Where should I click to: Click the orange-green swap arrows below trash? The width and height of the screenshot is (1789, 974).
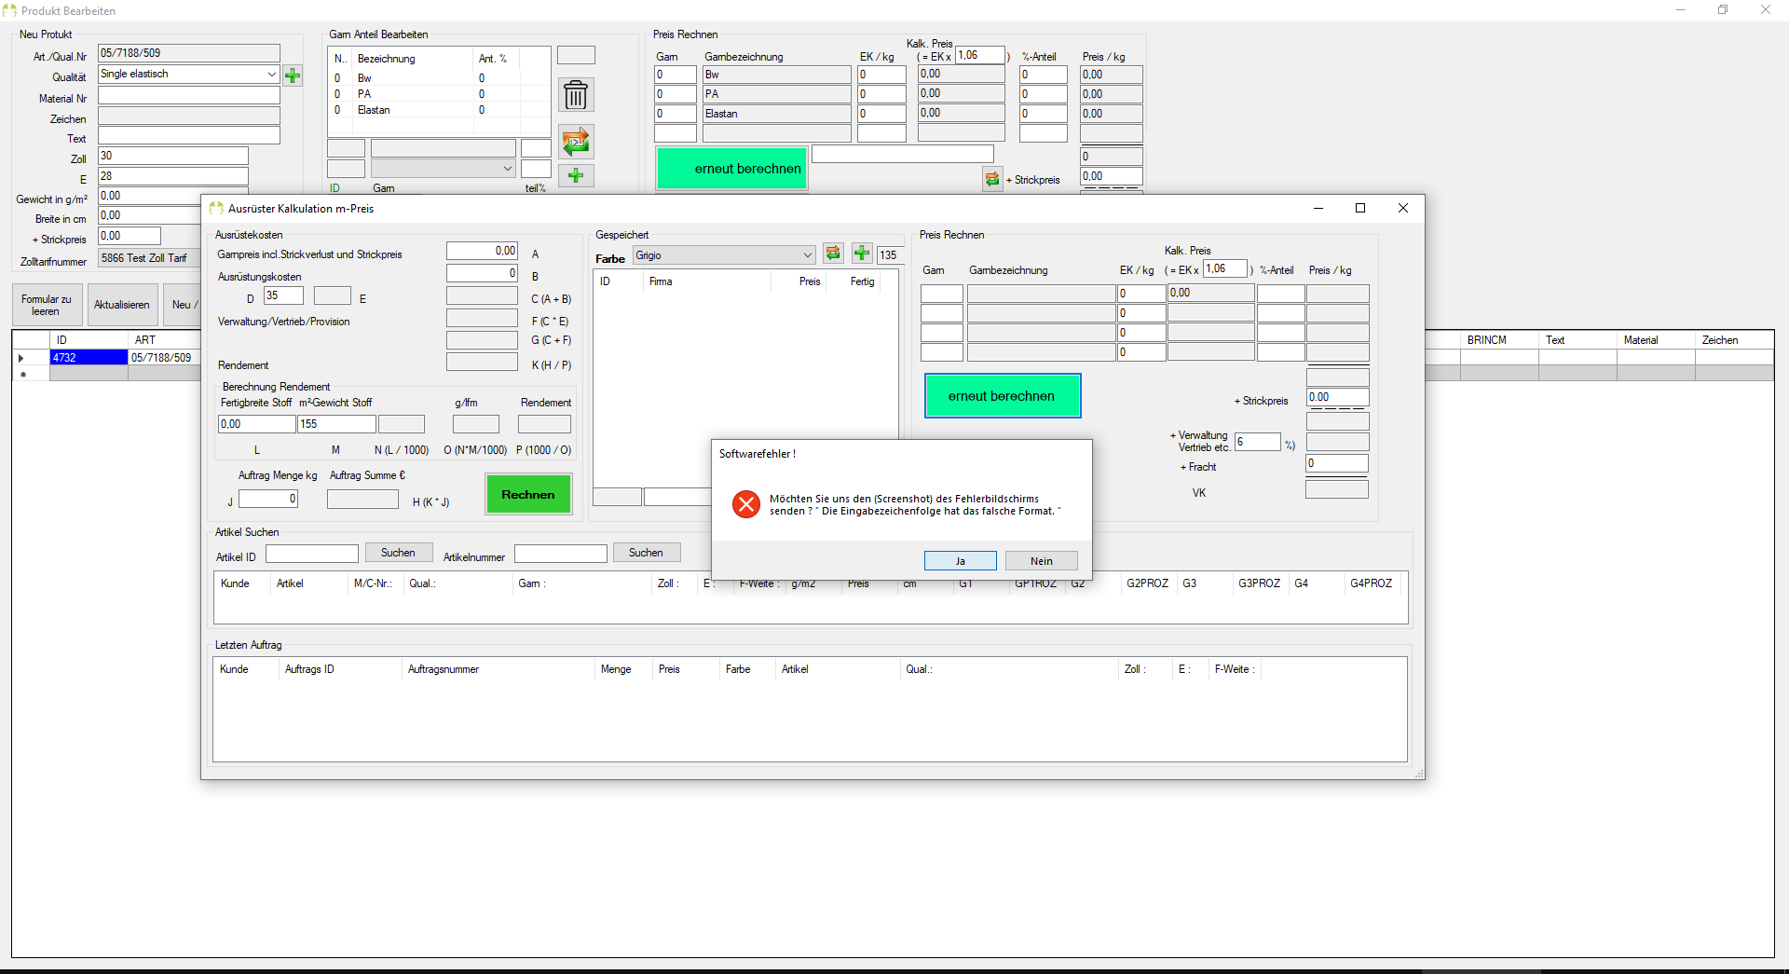[x=576, y=142]
